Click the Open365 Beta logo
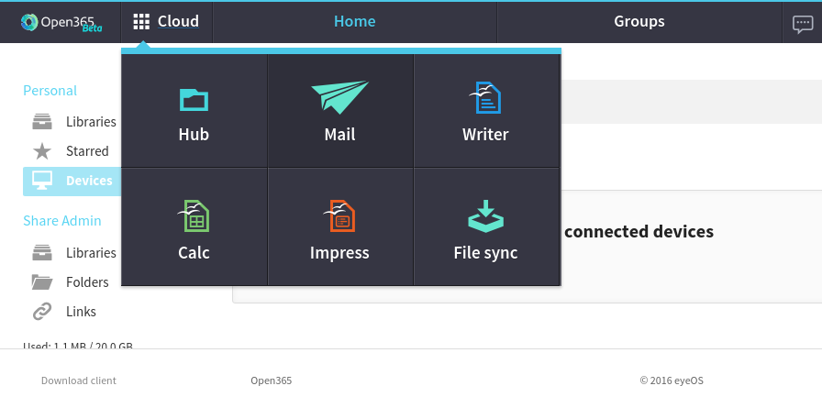This screenshot has height=419, width=822. pos(61,23)
